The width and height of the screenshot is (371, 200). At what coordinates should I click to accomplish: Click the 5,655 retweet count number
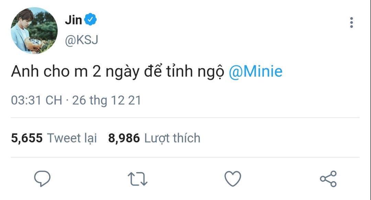tap(27, 138)
